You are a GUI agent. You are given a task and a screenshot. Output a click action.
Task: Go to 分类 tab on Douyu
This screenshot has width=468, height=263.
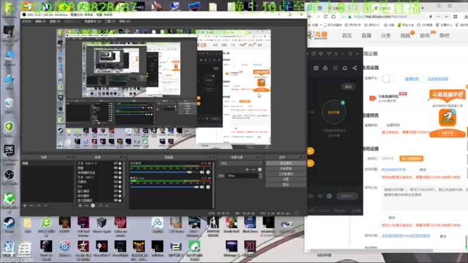coord(386,36)
